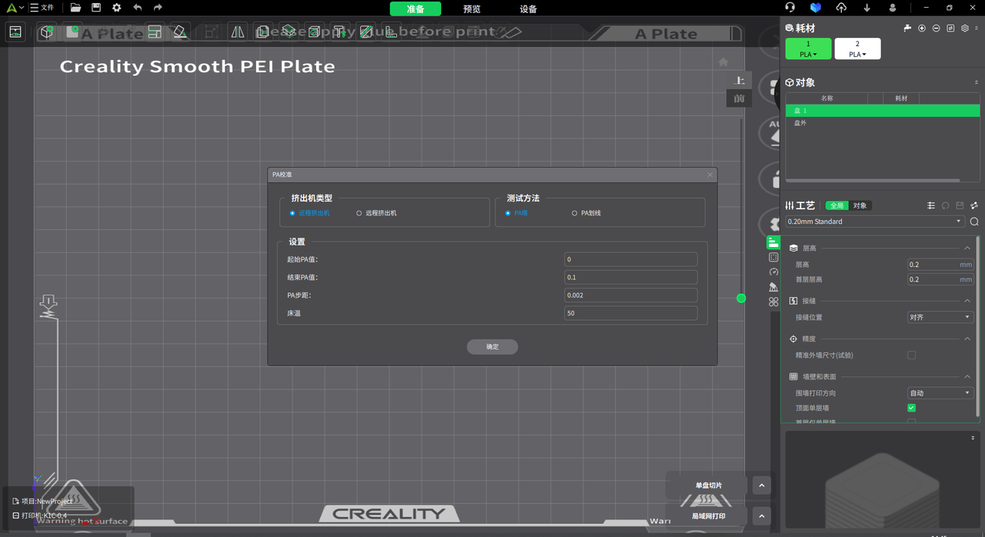Select first 近程挤出机 radio button
The height and width of the screenshot is (537, 985).
pos(292,213)
